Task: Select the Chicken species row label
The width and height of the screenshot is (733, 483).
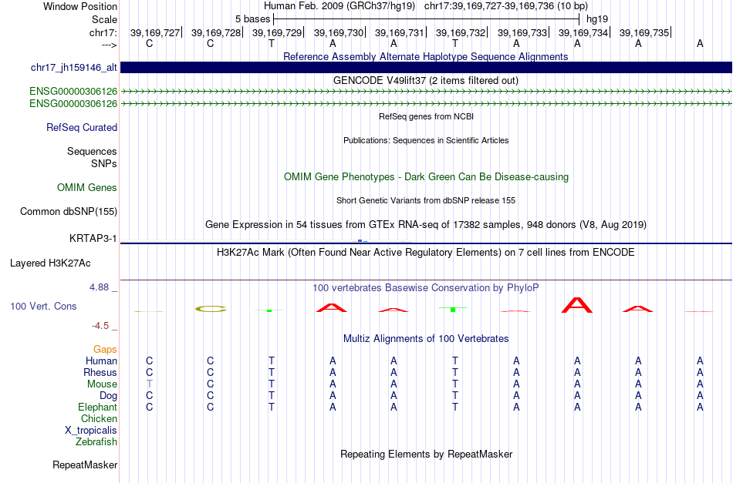Action: (99, 418)
